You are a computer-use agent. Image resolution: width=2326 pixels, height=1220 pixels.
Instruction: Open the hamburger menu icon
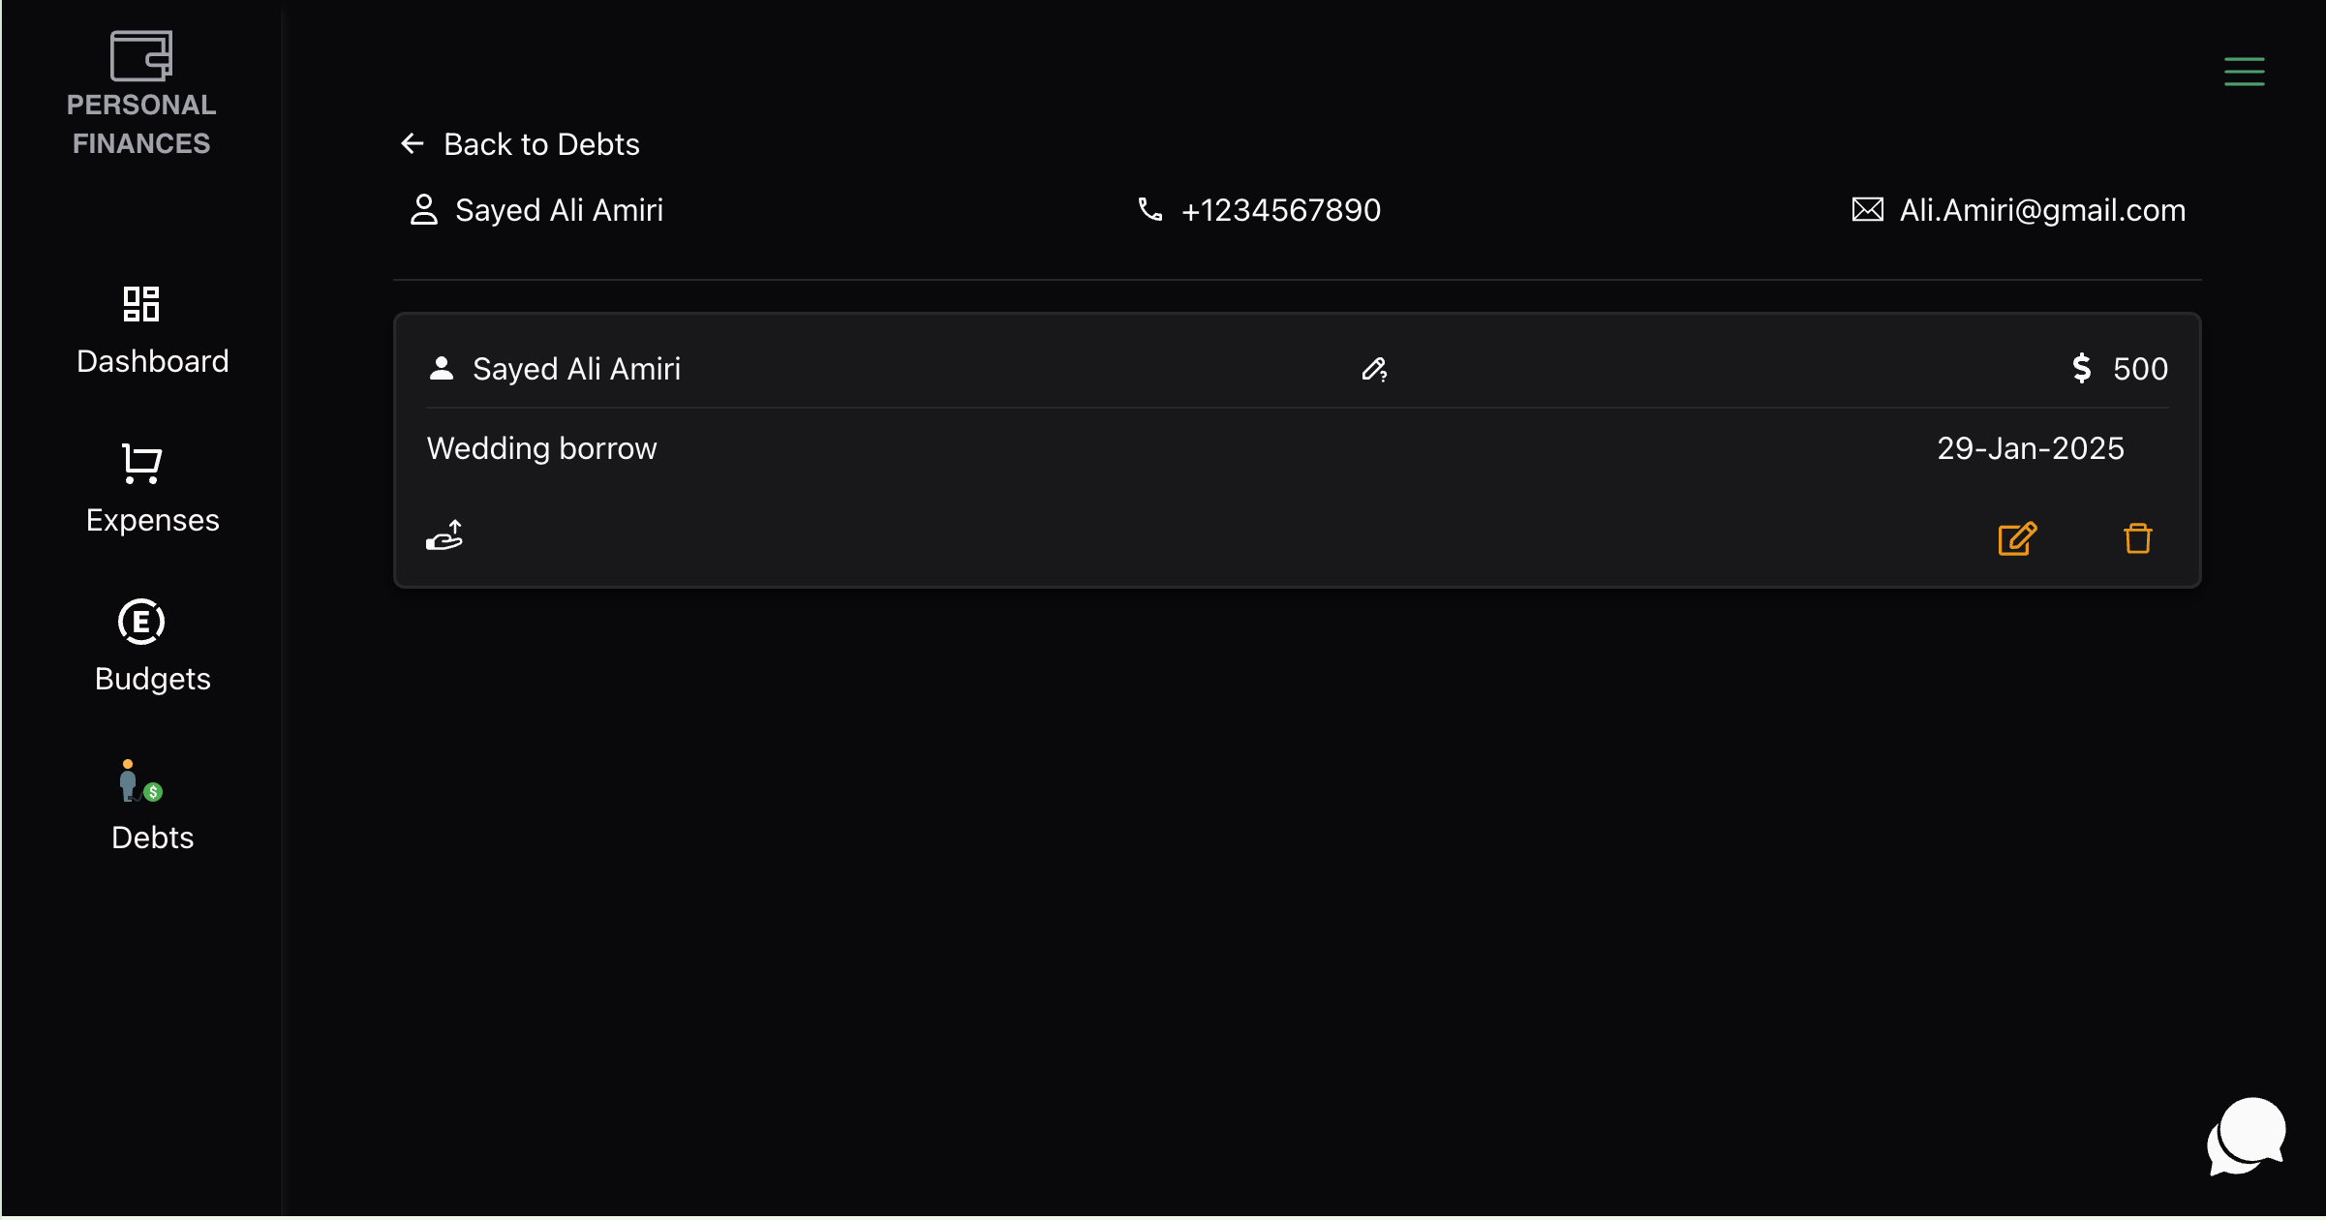click(2244, 72)
